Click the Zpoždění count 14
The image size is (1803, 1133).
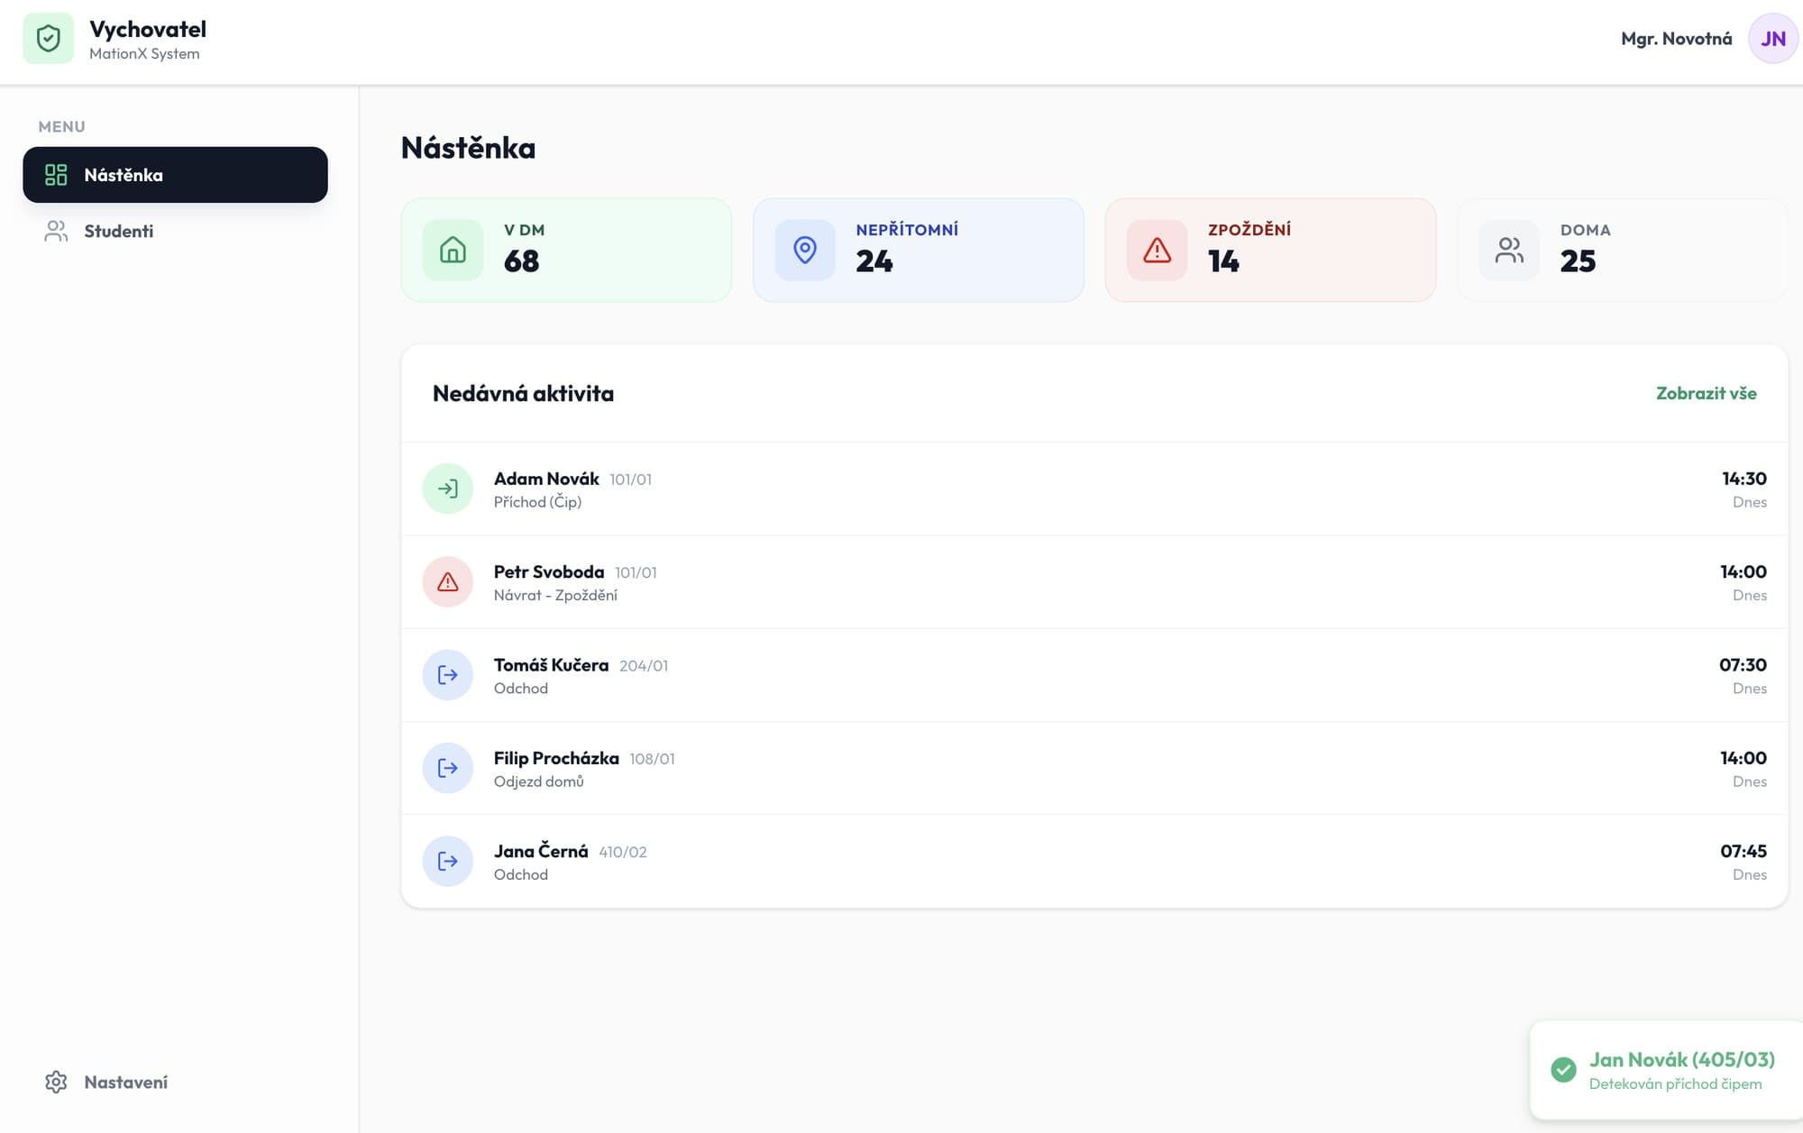pyautogui.click(x=1223, y=261)
